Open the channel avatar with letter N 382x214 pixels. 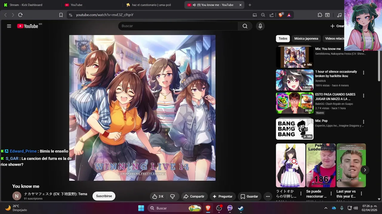click(17, 196)
